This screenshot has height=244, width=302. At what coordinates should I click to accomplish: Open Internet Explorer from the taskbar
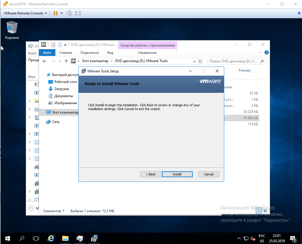click(x=51, y=238)
